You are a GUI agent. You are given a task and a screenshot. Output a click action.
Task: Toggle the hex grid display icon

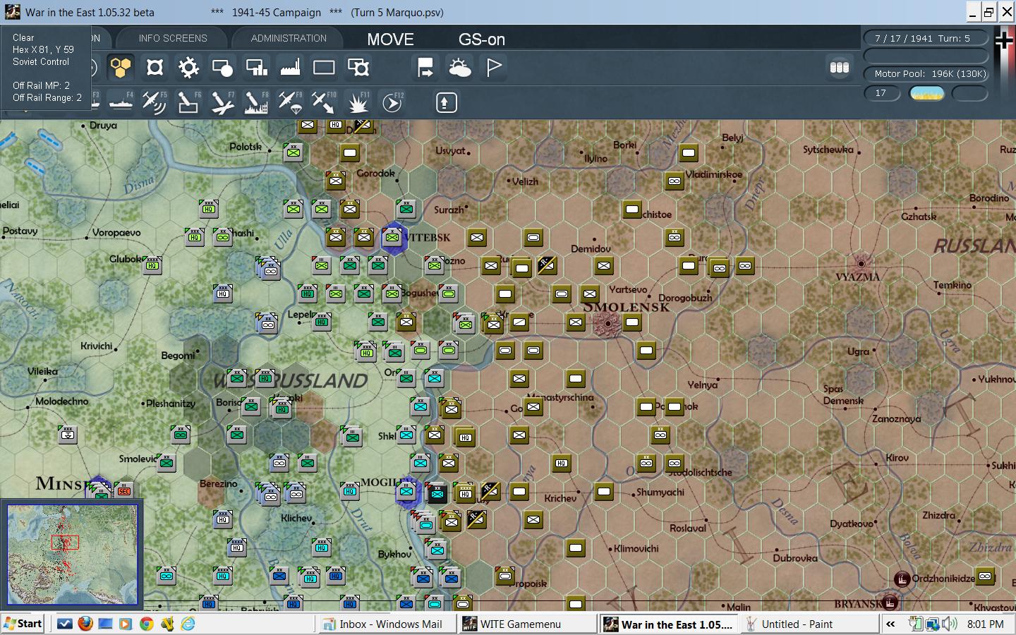121,68
